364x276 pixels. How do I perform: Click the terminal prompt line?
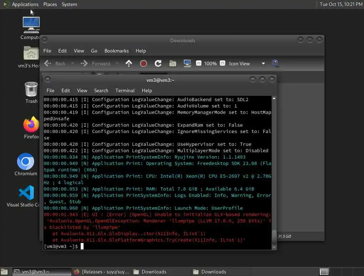click(x=64, y=246)
